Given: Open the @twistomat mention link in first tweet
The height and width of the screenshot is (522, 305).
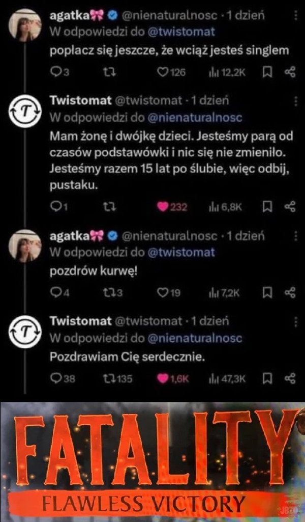Looking at the screenshot, I should [180, 32].
